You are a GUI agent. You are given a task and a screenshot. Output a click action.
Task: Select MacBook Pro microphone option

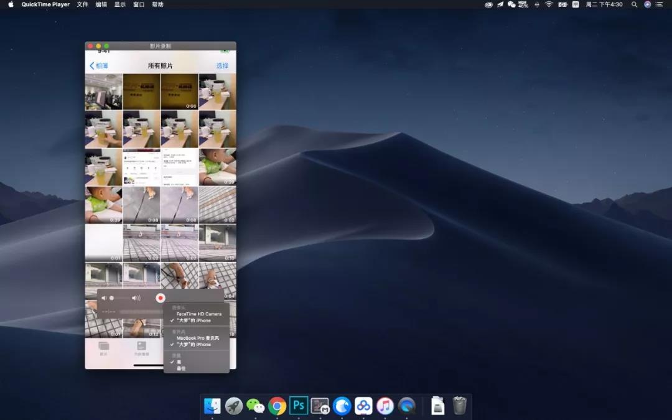(197, 338)
